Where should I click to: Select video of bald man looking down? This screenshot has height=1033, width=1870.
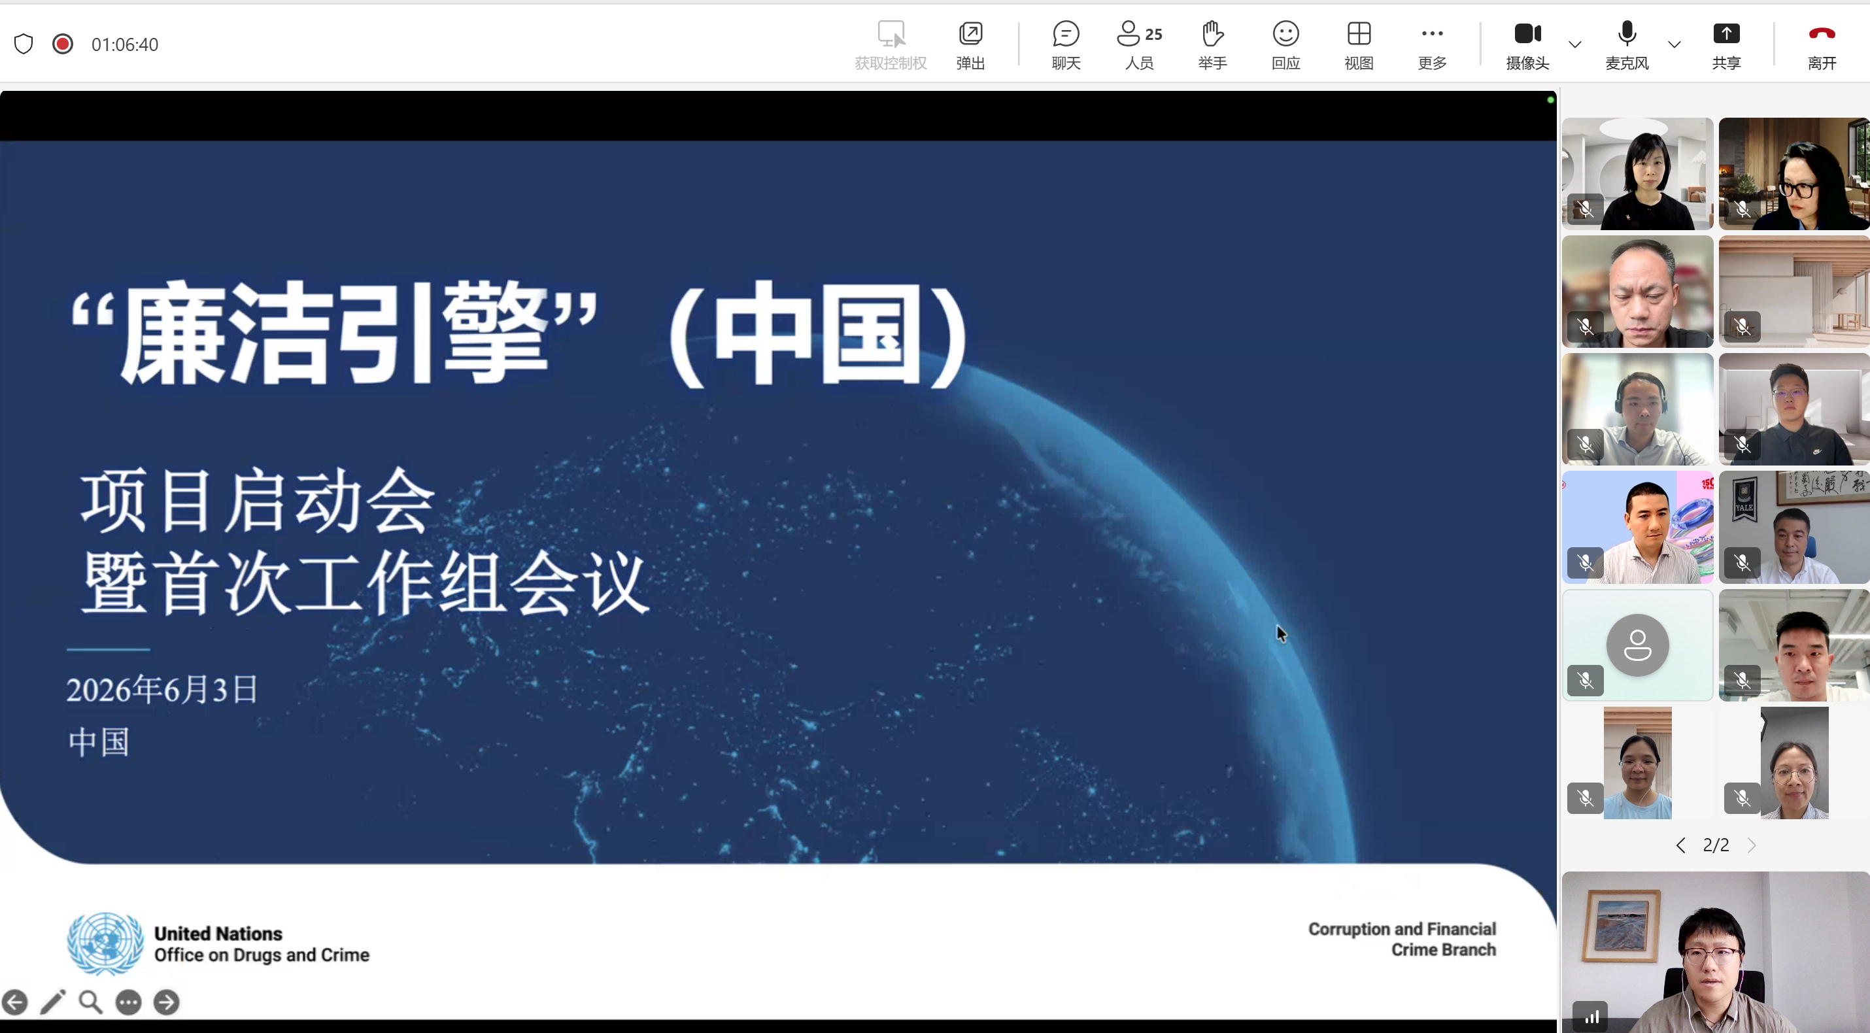[1638, 292]
